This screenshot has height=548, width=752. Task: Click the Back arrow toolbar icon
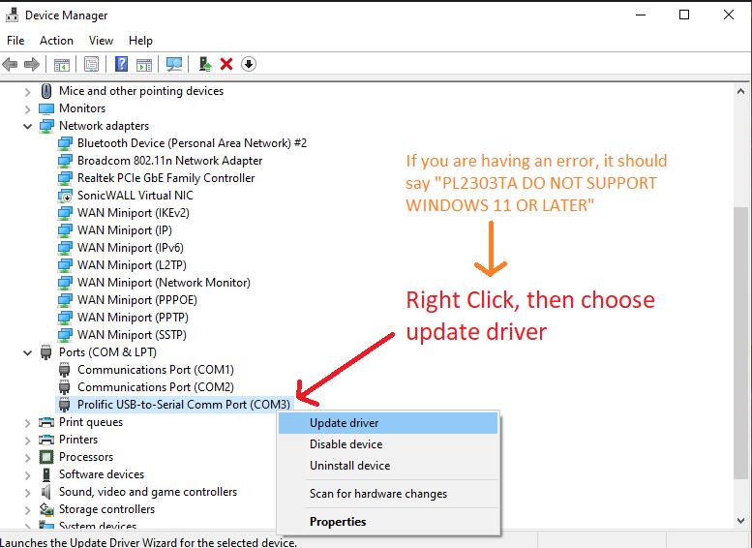11,64
